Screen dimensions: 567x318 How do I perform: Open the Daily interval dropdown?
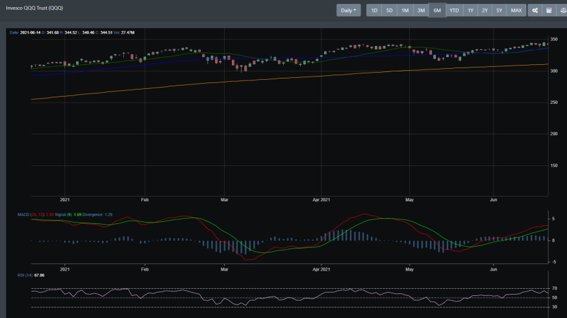[348, 10]
